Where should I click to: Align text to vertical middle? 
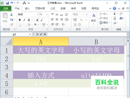click(57, 15)
